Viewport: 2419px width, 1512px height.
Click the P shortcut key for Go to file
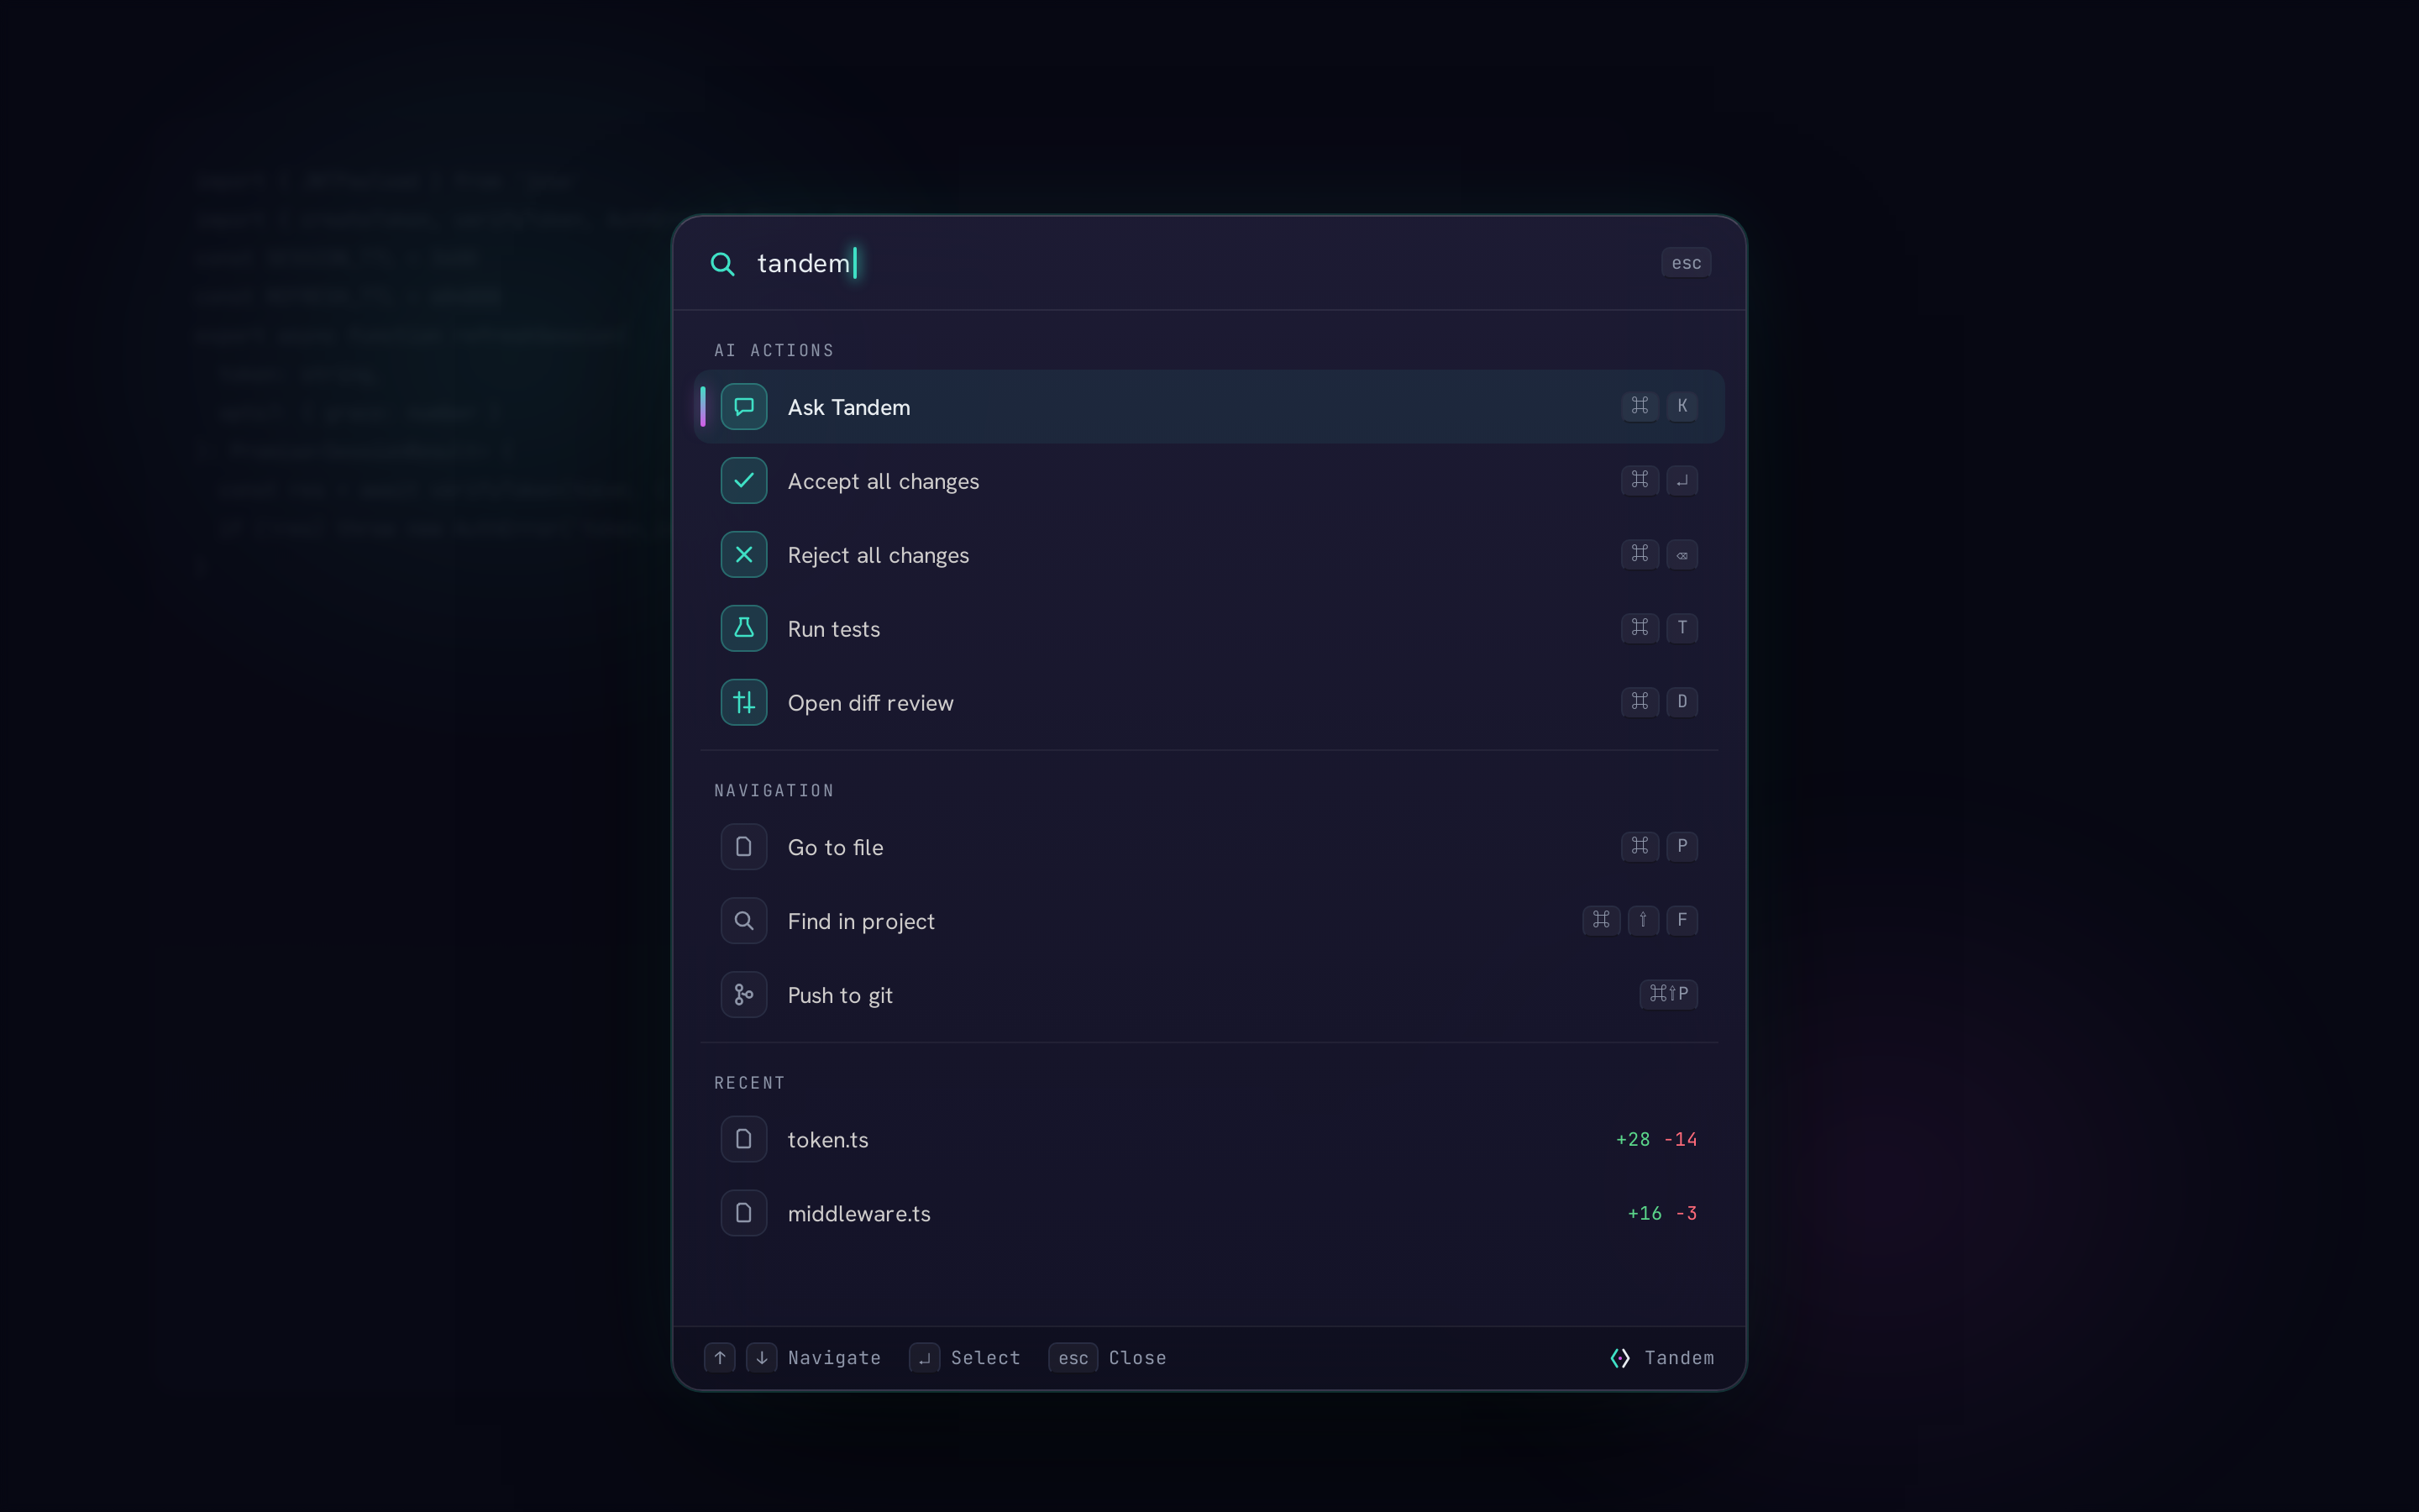click(x=1682, y=846)
